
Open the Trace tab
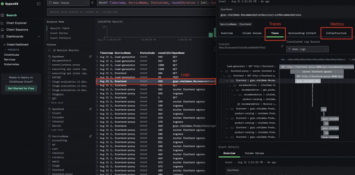(275, 33)
